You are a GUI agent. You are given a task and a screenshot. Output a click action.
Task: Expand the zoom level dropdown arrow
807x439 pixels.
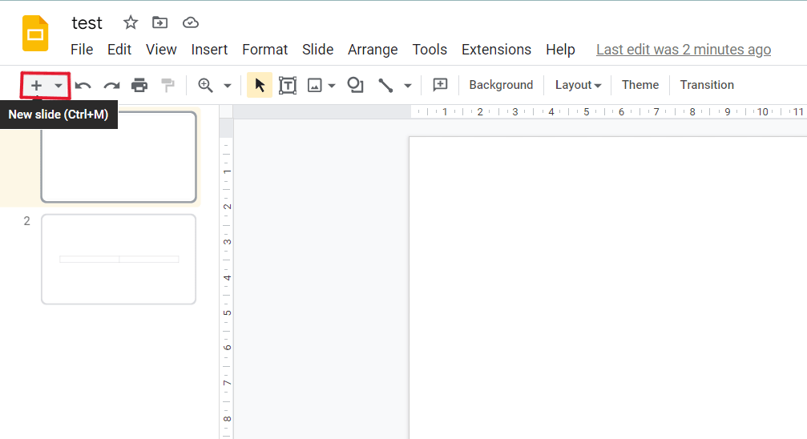228,86
